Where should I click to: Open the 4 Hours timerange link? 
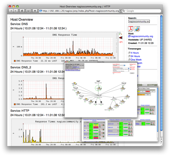coord(134,53)
